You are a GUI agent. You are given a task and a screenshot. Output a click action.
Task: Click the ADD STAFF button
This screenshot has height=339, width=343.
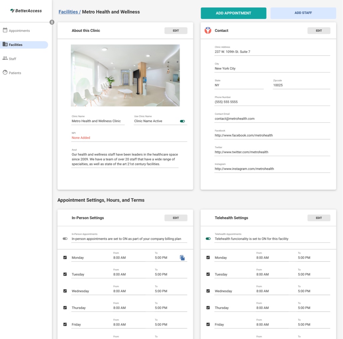303,12
